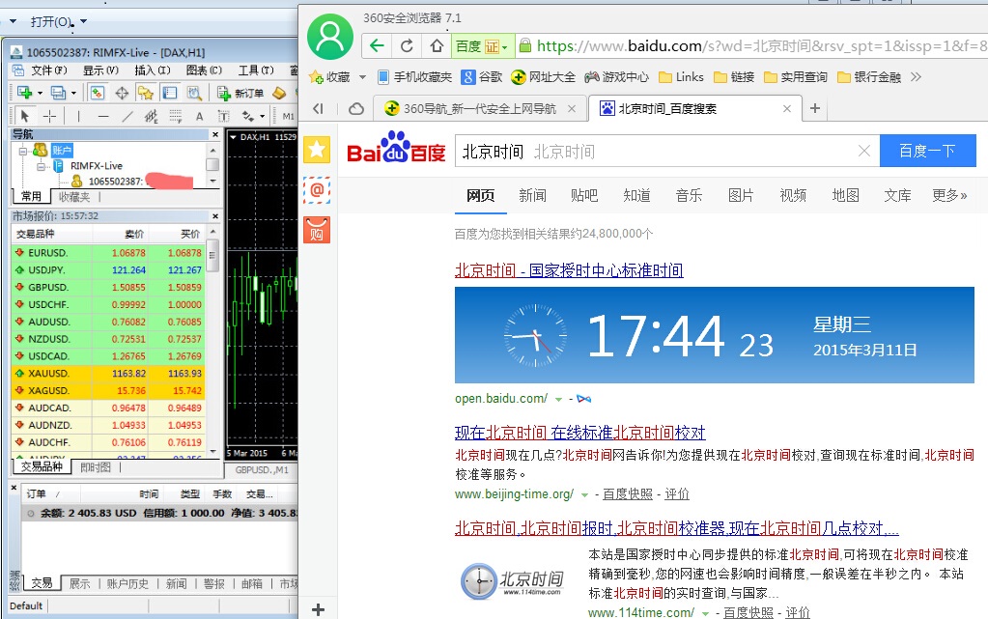This screenshot has height=619, width=988.
Task: Click the 打开(O) button at top
Action: pos(52,22)
